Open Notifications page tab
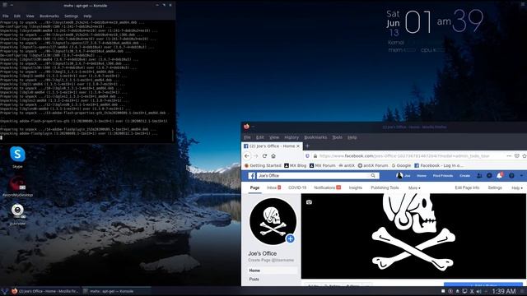The height and width of the screenshot is (296, 527). 328,187
